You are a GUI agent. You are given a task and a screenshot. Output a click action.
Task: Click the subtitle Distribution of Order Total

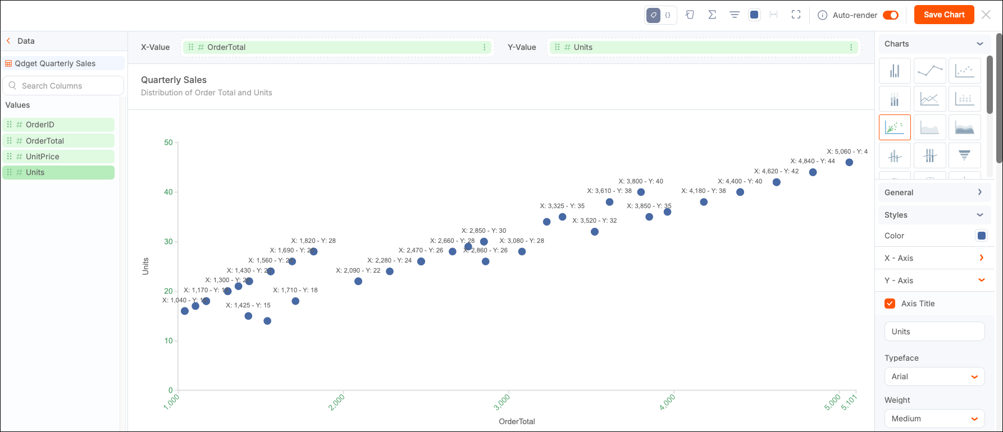coord(207,93)
